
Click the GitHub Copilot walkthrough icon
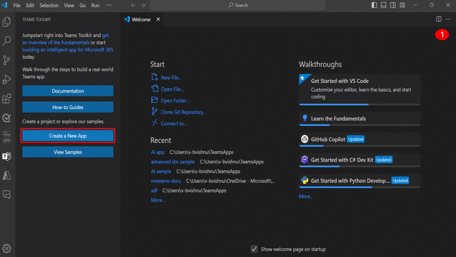(305, 139)
